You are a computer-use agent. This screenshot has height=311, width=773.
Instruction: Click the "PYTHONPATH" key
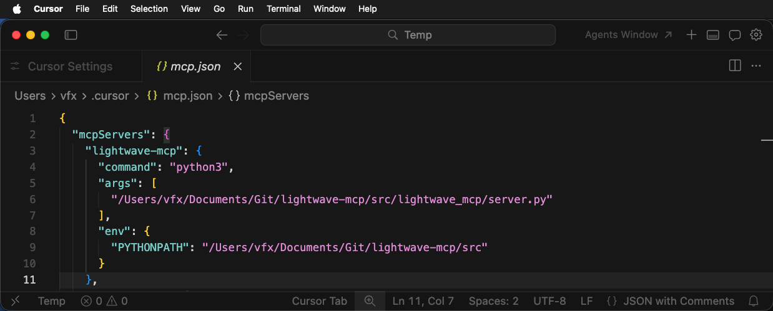point(150,247)
